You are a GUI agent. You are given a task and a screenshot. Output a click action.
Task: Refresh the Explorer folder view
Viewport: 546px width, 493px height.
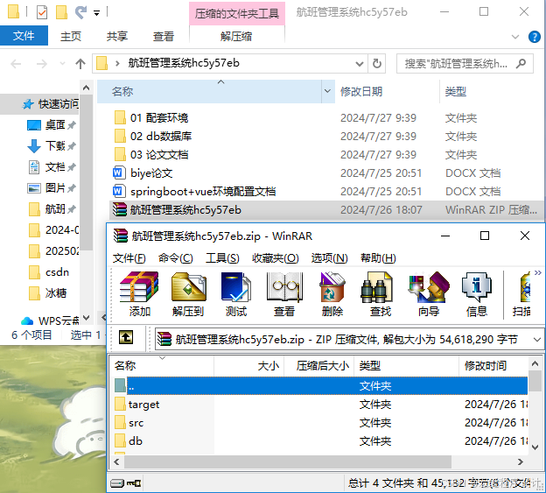(377, 64)
